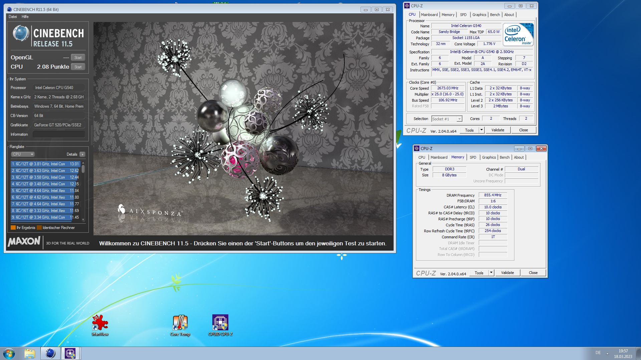This screenshot has width=641, height=360.
Task: Open Windows Explorer from taskbar
Action: click(x=30, y=353)
